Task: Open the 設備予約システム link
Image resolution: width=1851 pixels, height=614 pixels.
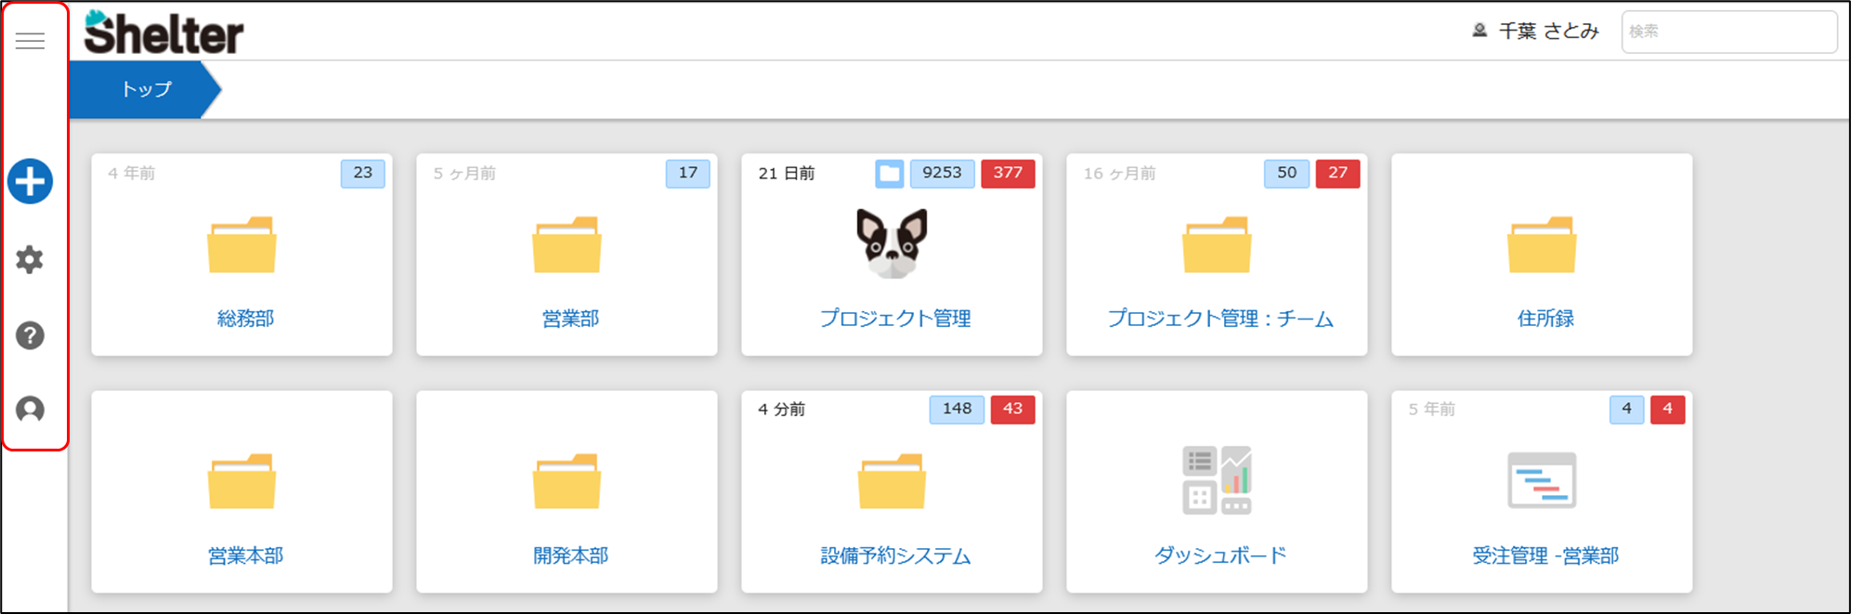Action: (x=895, y=555)
